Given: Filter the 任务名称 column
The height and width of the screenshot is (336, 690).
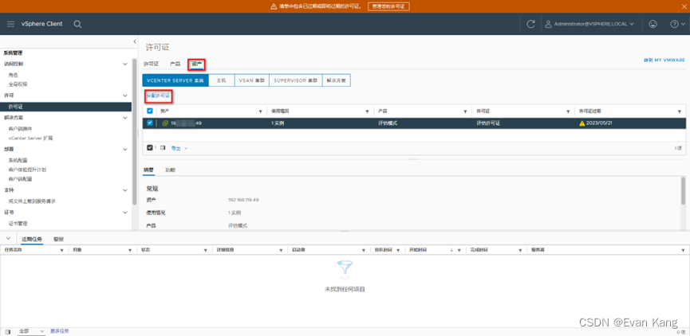Looking at the screenshot, I should (61, 250).
